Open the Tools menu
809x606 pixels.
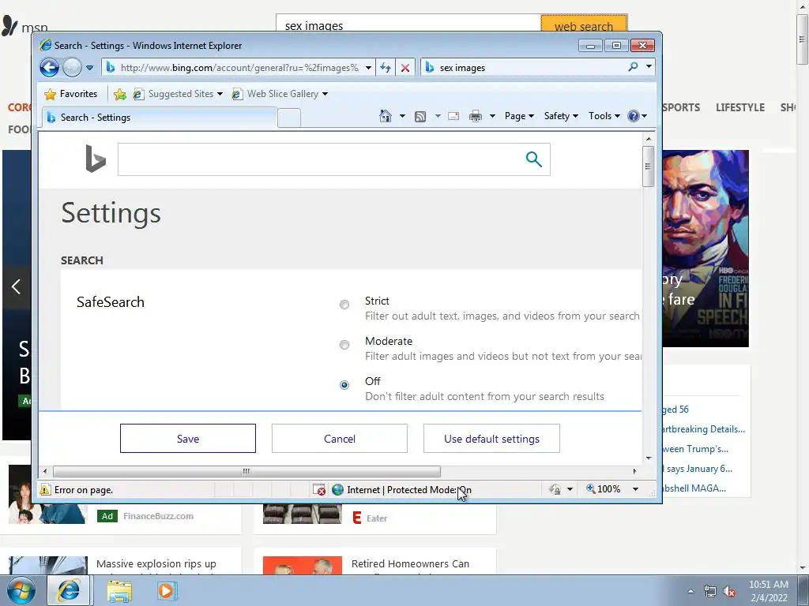pos(604,116)
